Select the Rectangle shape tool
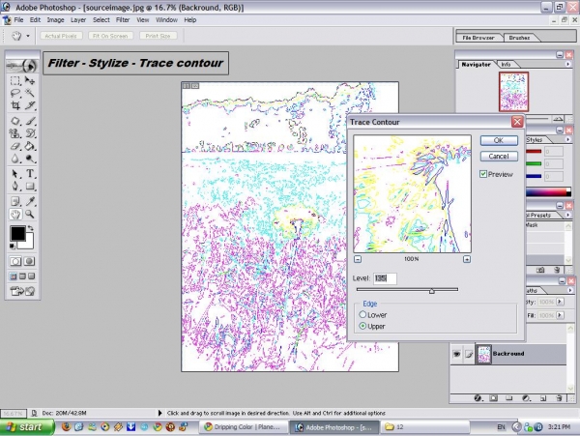 [30, 186]
